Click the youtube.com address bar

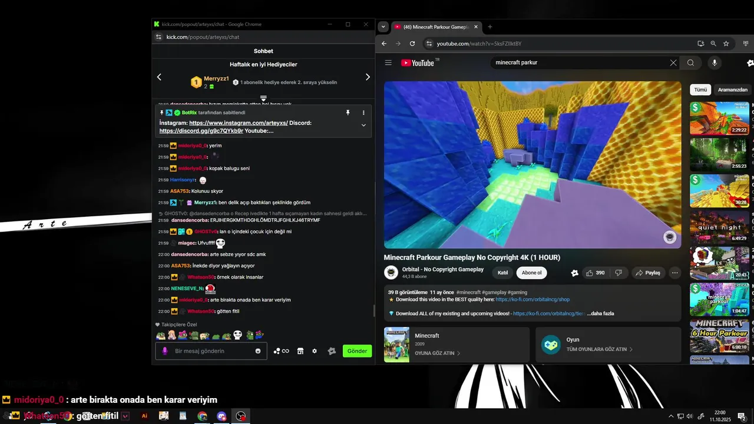pyautogui.click(x=560, y=44)
